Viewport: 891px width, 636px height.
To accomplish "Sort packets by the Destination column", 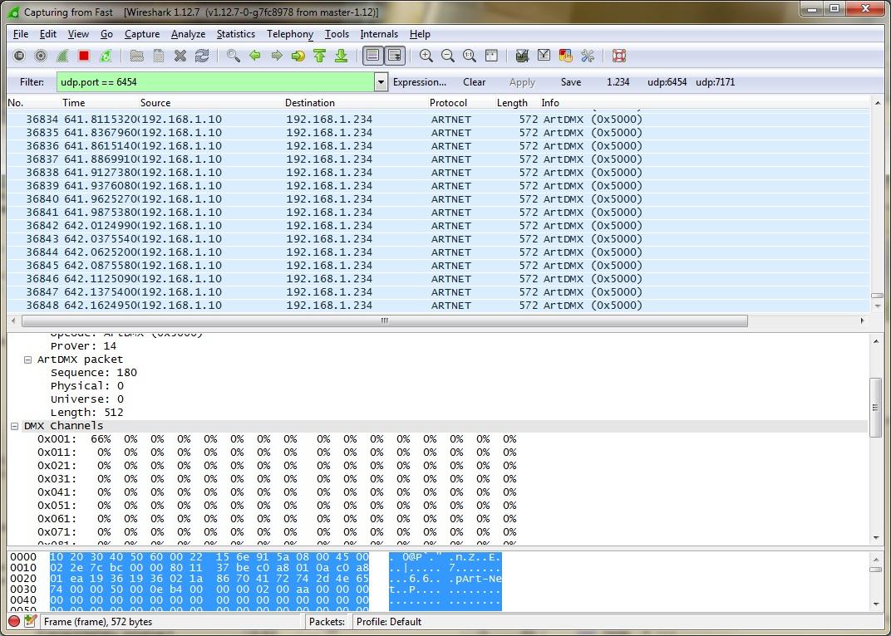I will point(356,103).
